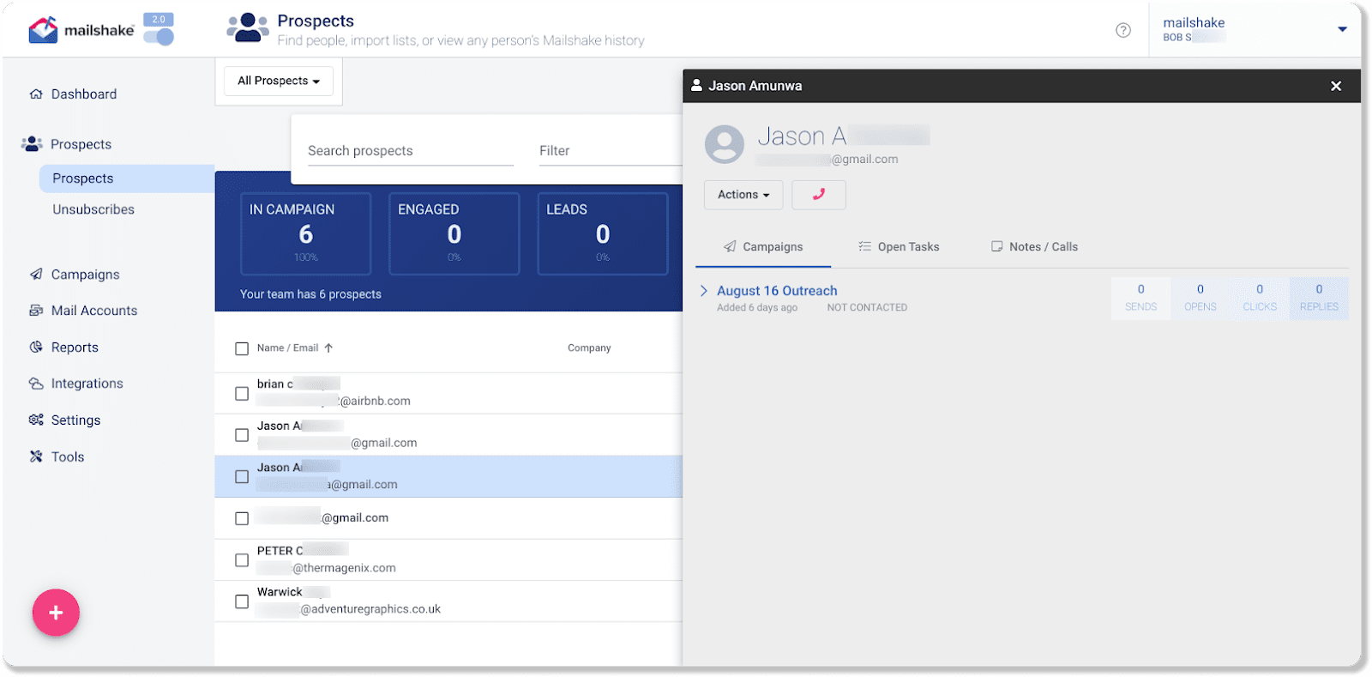Tick the checkbox for Warwick prospect

[x=242, y=601]
